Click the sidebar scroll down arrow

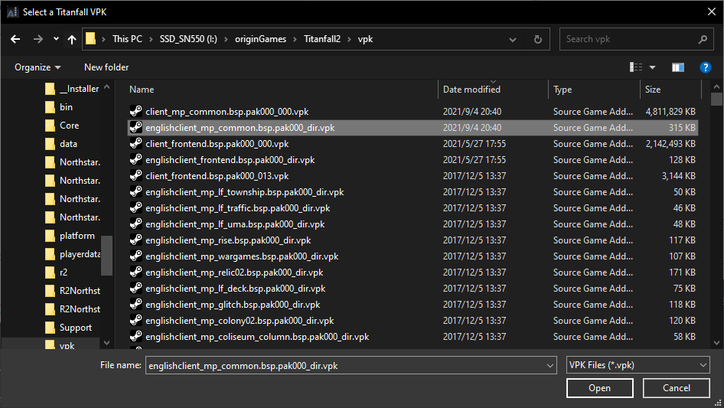tap(106, 343)
